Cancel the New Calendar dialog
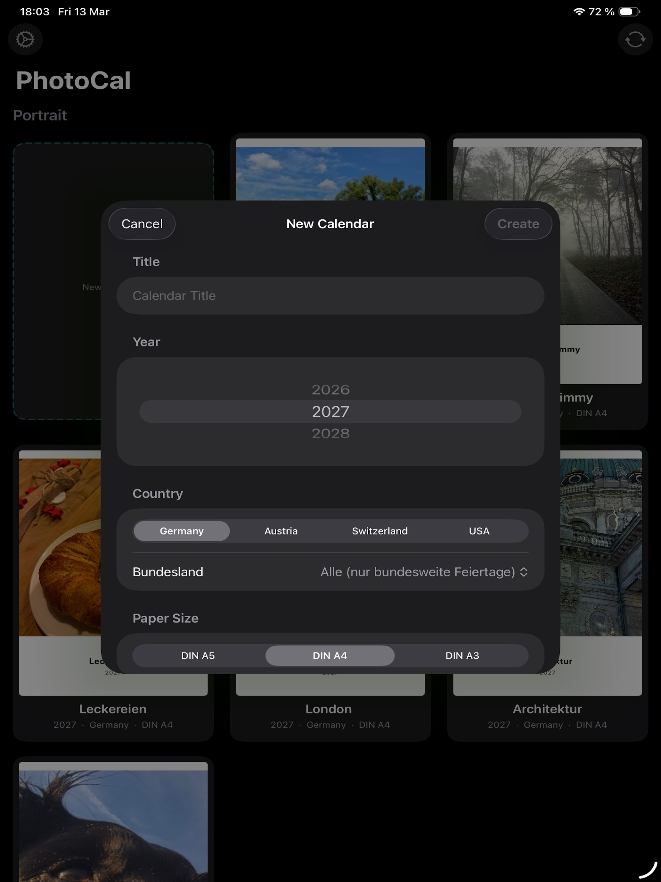The width and height of the screenshot is (661, 882). (142, 224)
